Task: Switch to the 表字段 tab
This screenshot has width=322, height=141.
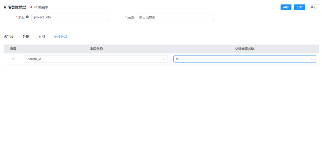Action: (9, 36)
